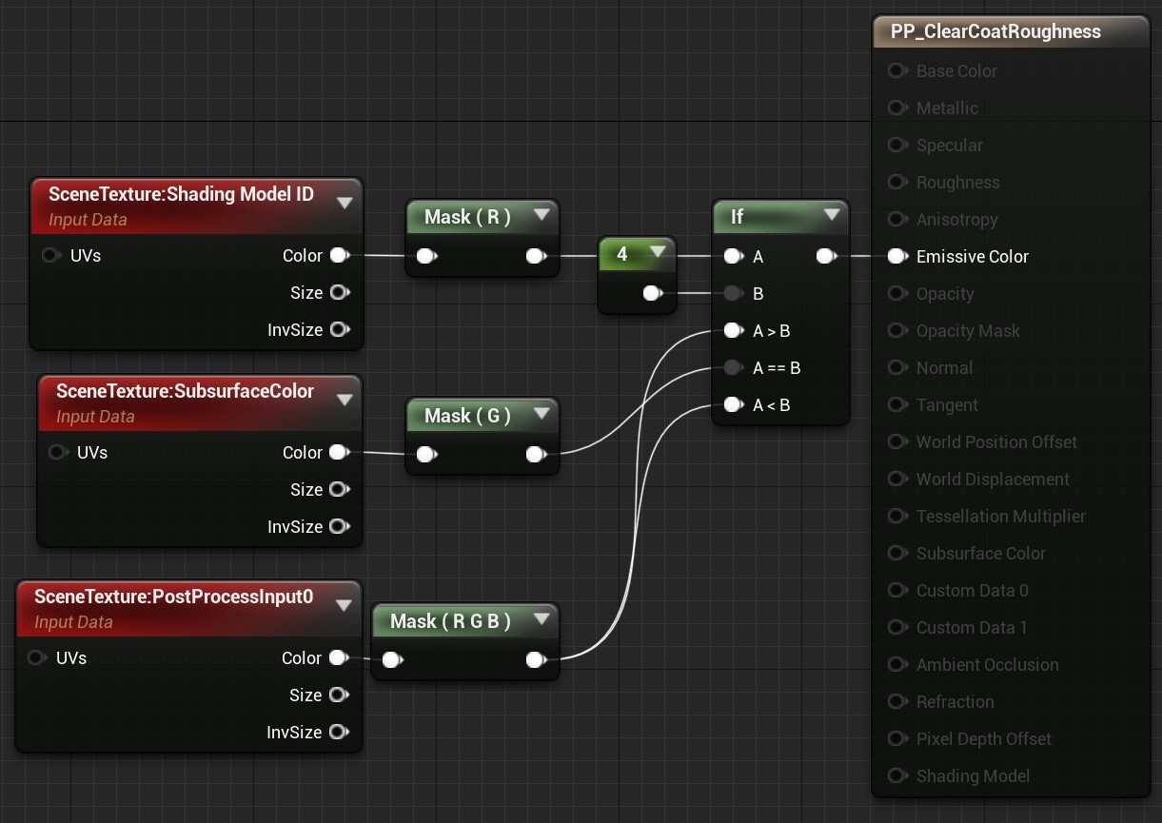Collapse the constant 4 node arrow
1162x823 pixels.
click(659, 253)
